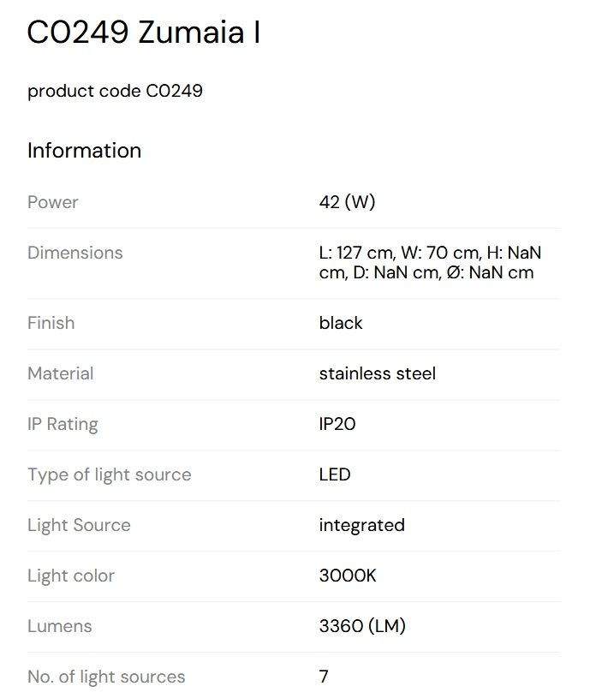
Task: Click the Type of light source label
Action: pyautogui.click(x=109, y=475)
